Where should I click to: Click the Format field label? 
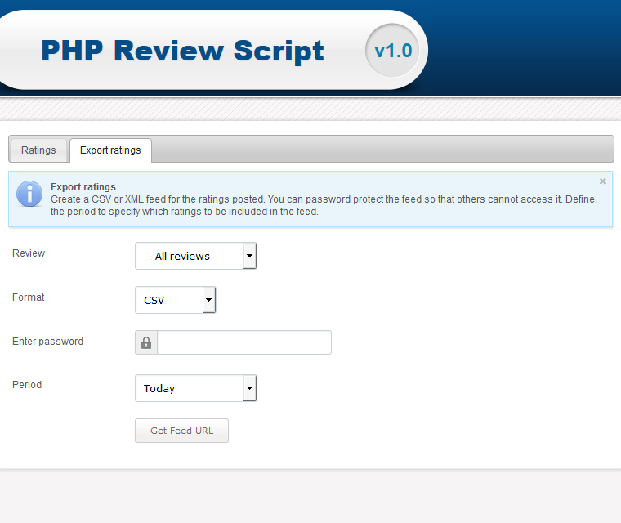coord(28,297)
